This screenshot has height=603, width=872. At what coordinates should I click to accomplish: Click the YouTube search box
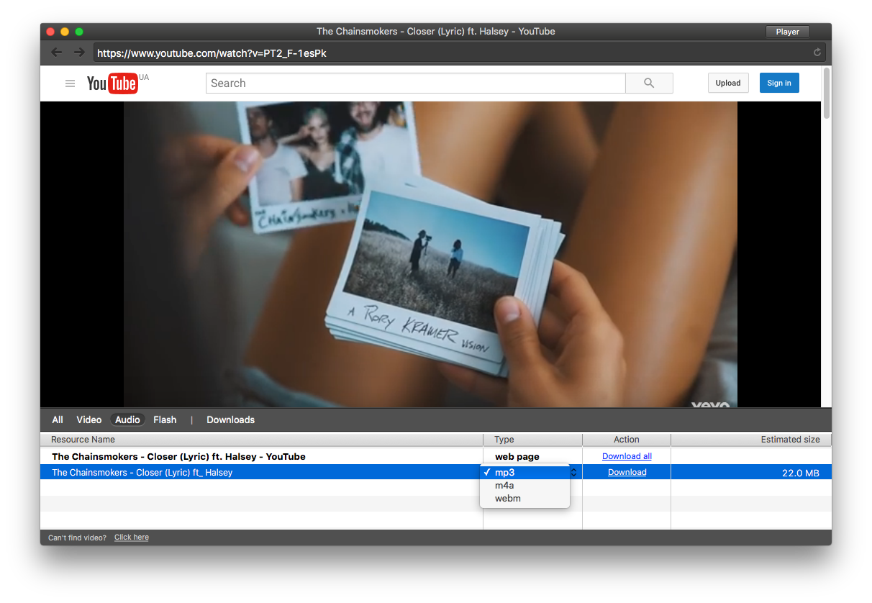[x=416, y=83]
